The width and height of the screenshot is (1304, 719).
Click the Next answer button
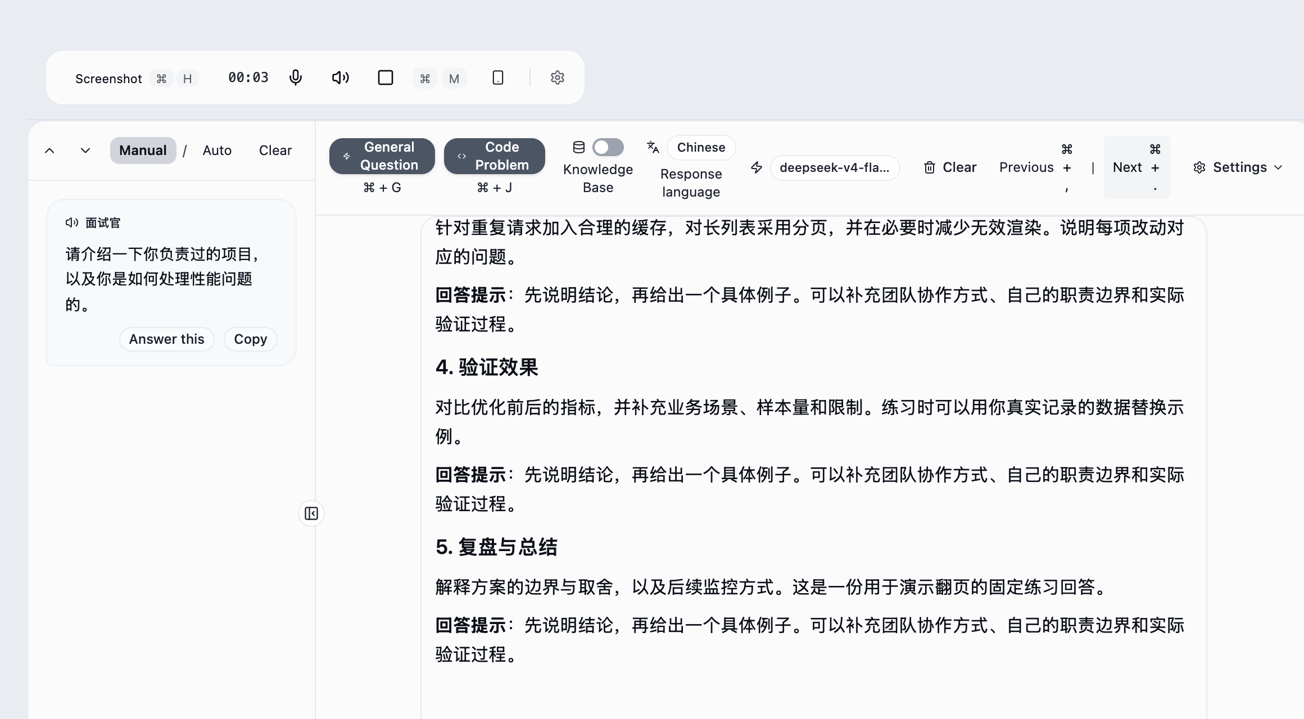click(1137, 167)
